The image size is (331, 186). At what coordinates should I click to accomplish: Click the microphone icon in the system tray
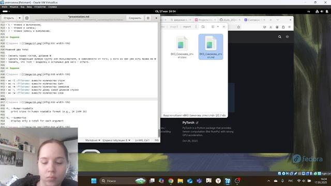point(282,181)
